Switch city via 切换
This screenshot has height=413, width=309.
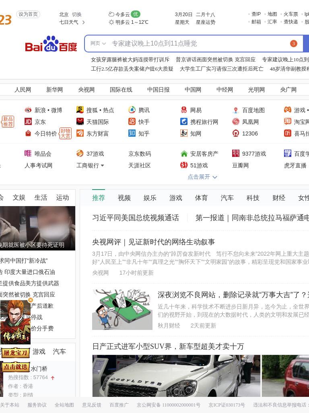pos(77,14)
